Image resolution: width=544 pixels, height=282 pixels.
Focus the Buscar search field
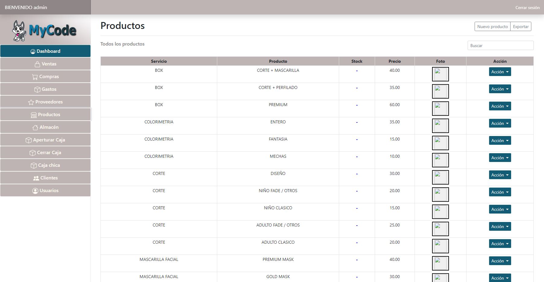pos(500,46)
